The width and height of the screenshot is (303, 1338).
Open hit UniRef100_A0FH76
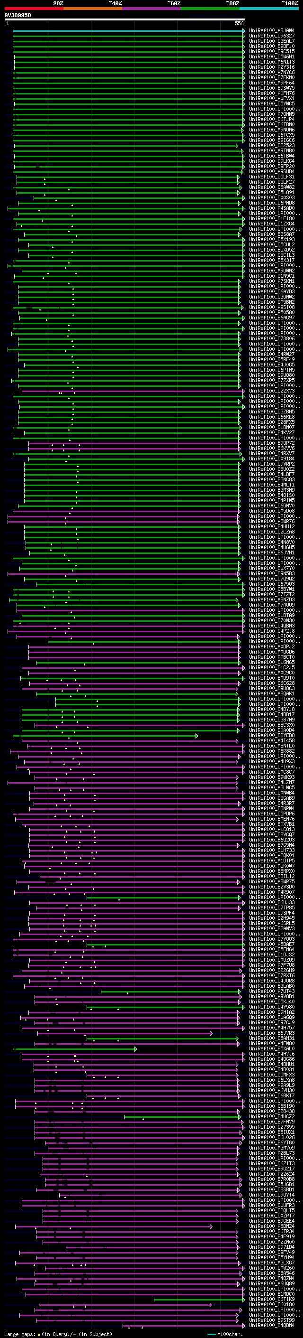point(272,93)
